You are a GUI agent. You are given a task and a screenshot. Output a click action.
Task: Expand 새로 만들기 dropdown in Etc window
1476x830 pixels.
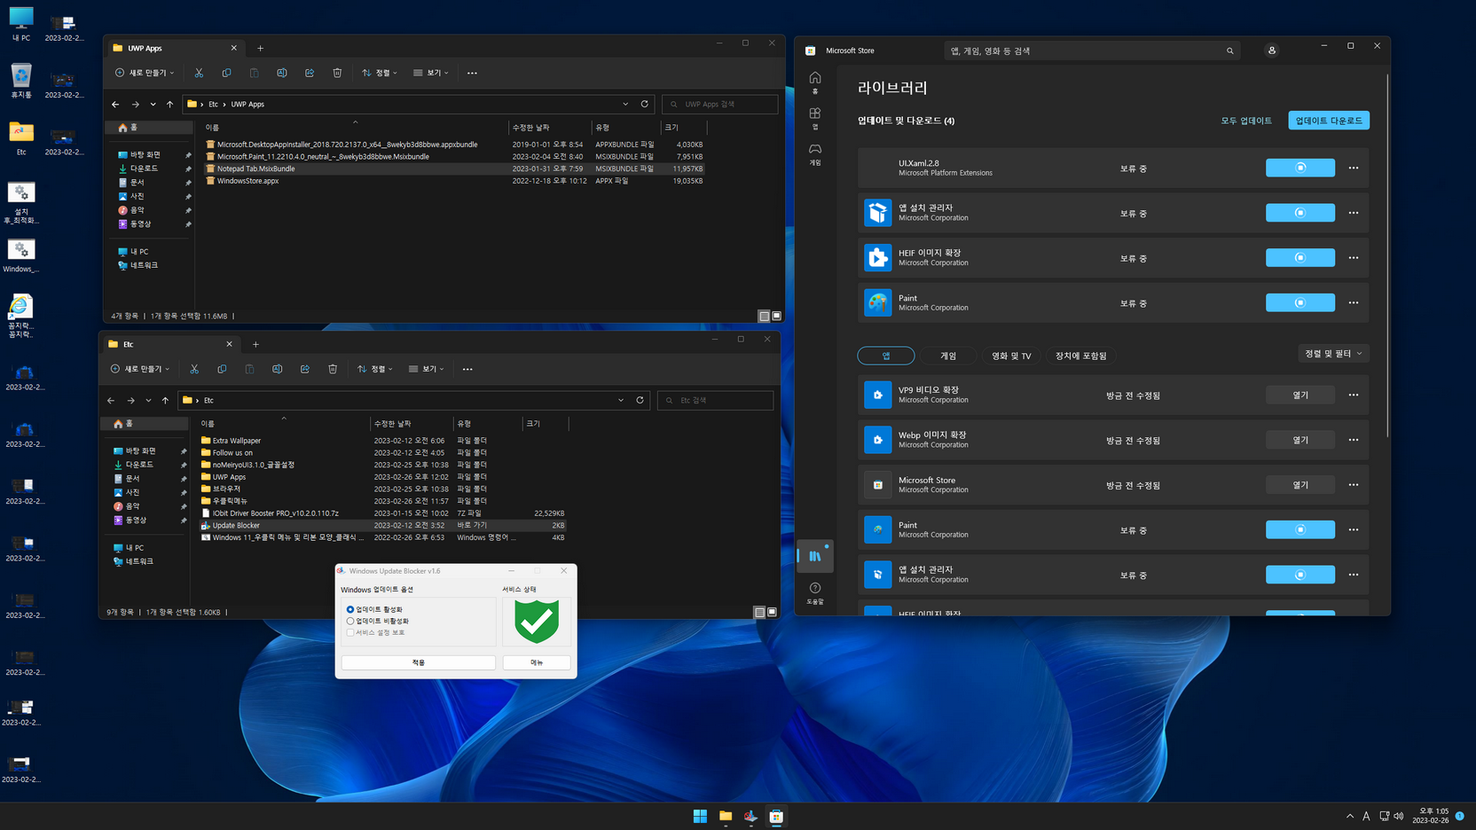tap(140, 369)
